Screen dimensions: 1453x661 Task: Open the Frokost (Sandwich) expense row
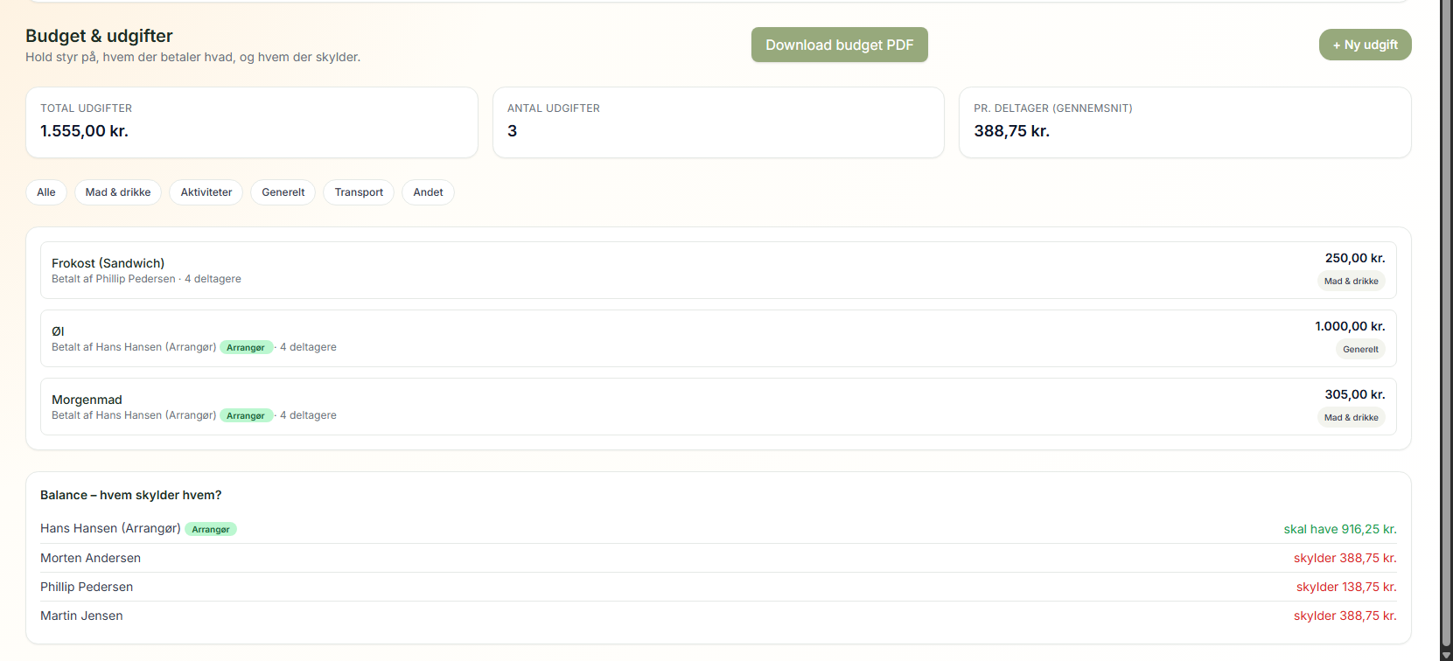(x=612, y=270)
